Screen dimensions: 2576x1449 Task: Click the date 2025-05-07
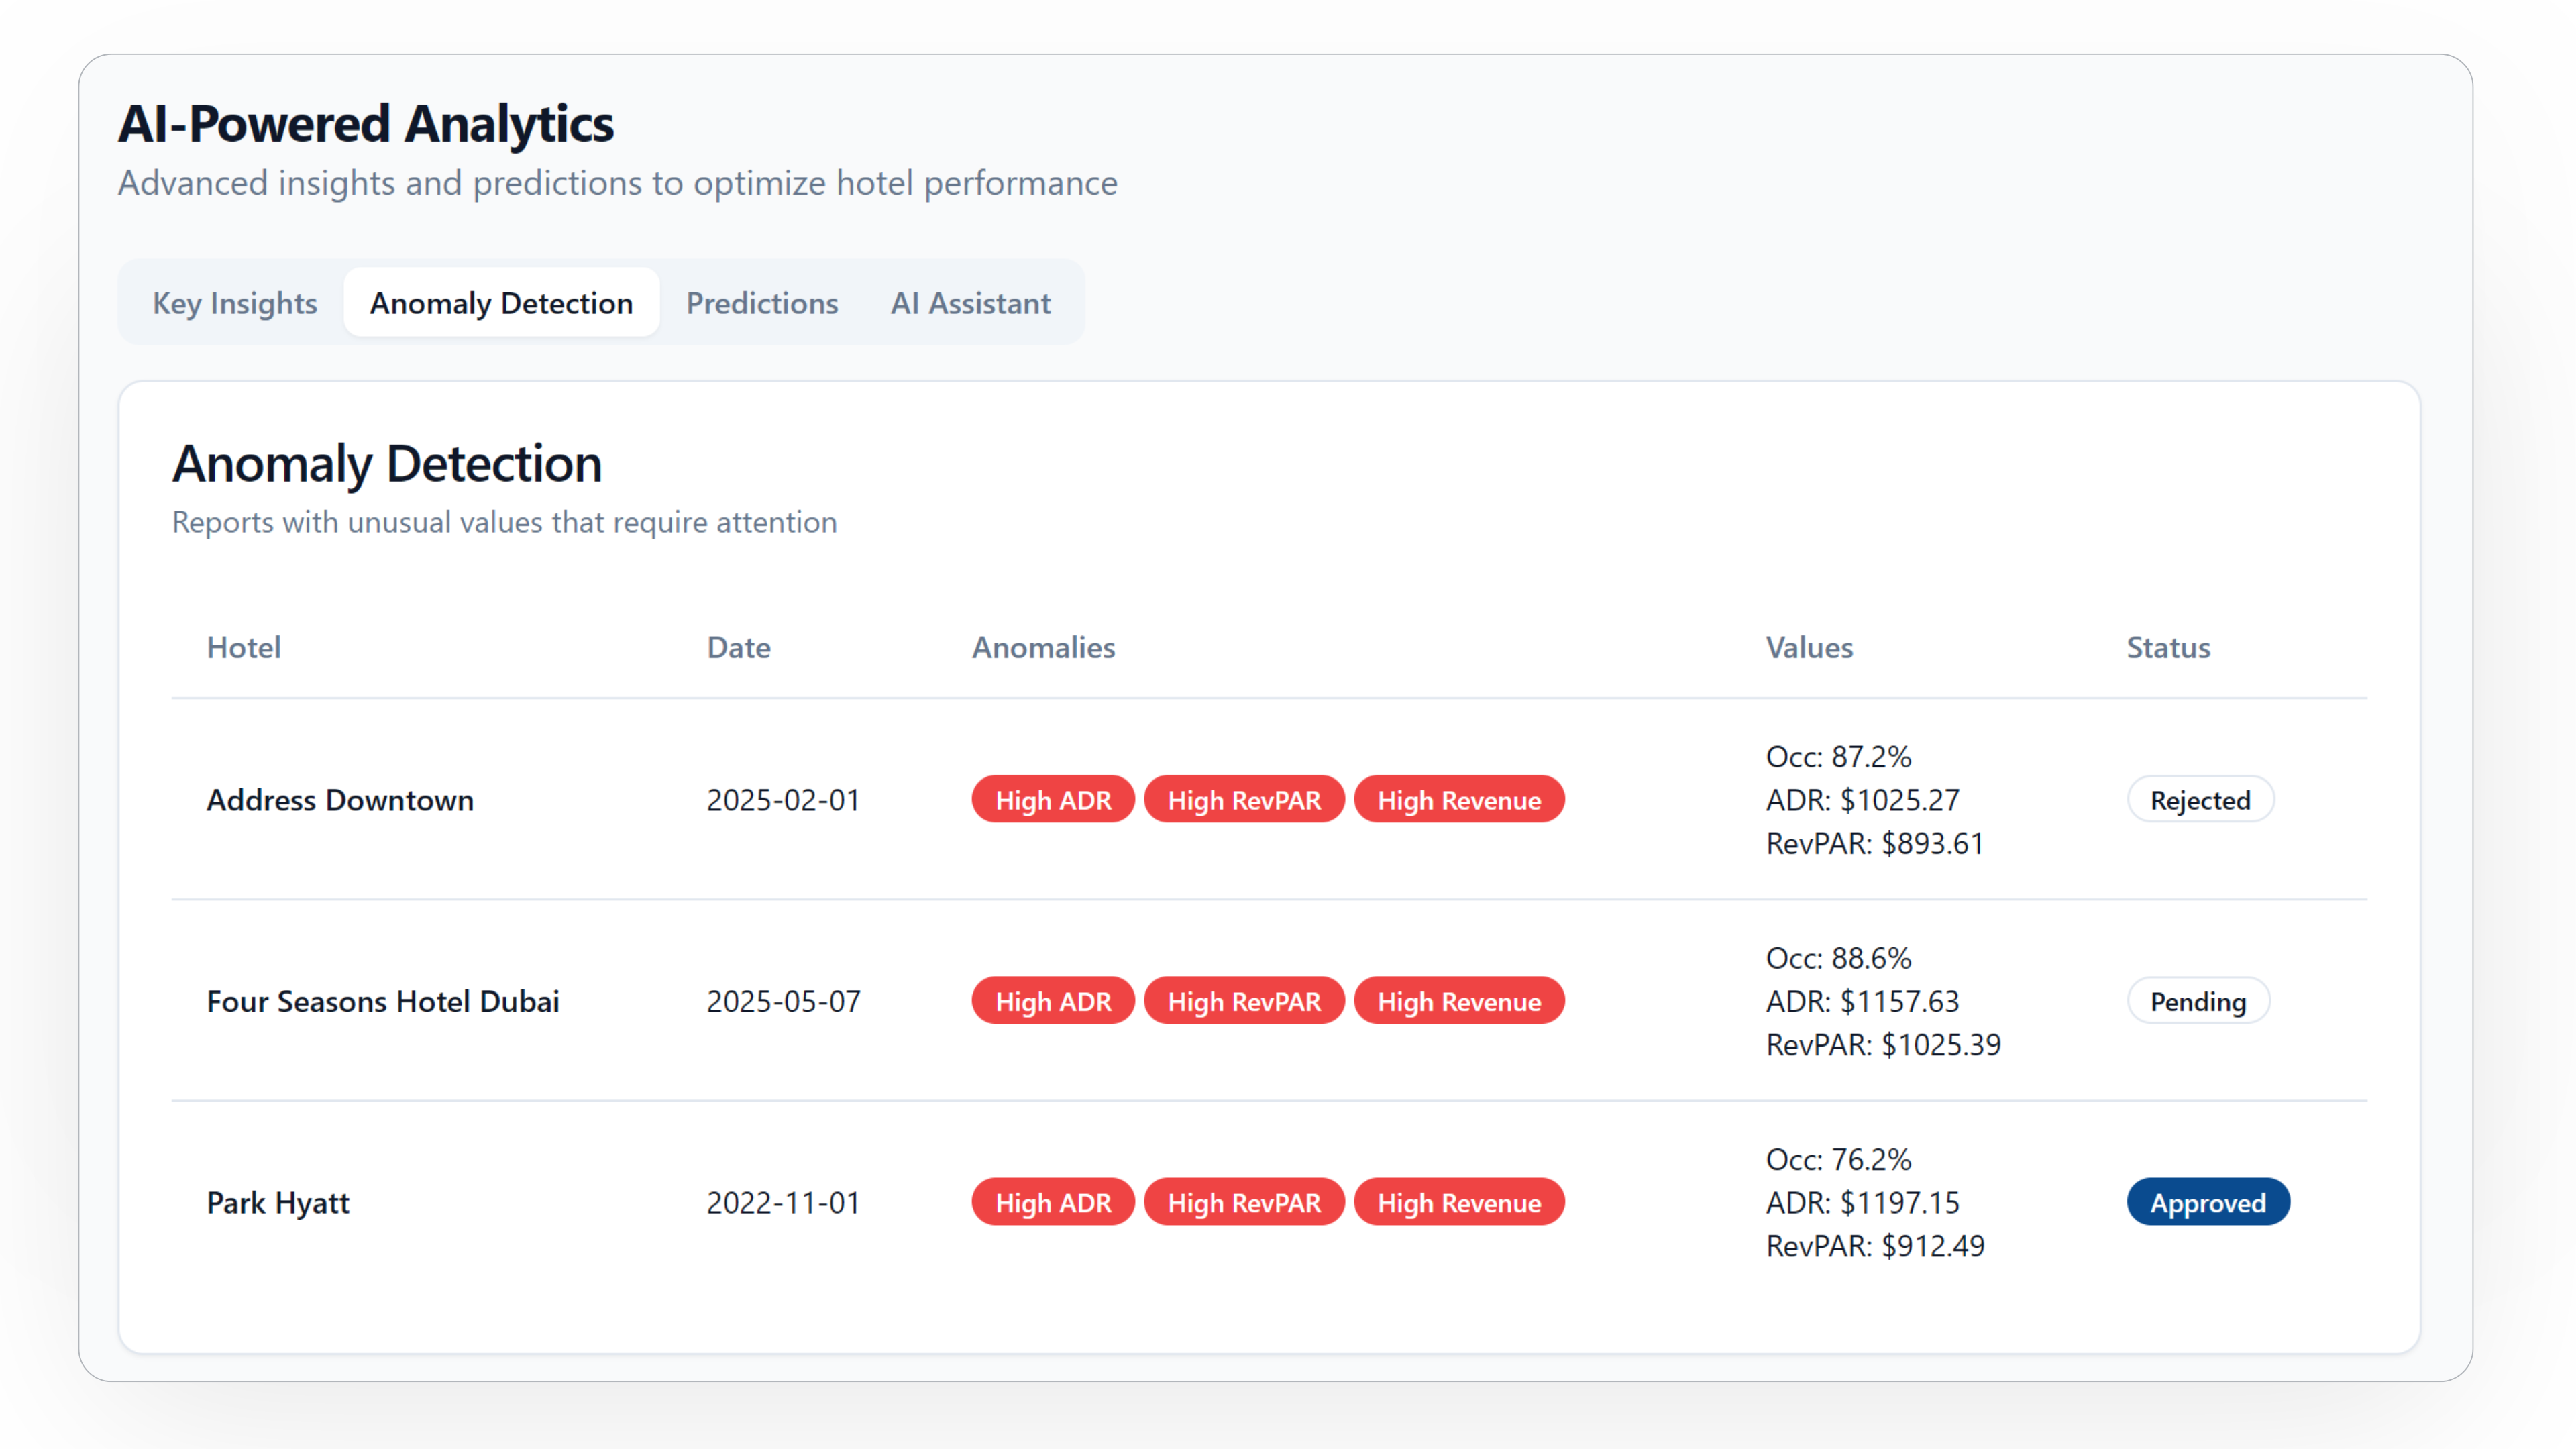(x=783, y=1001)
